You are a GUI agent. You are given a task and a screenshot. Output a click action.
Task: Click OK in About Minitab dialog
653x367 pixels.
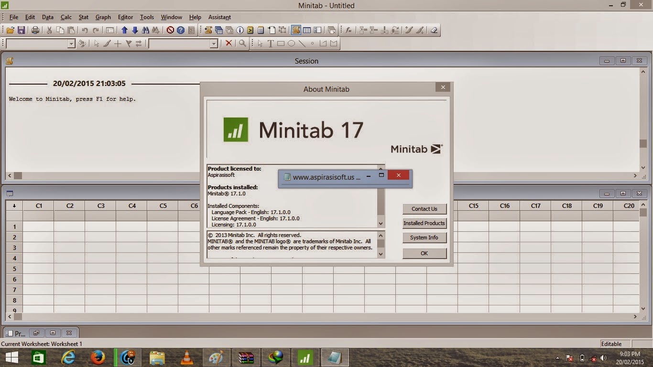pyautogui.click(x=424, y=253)
